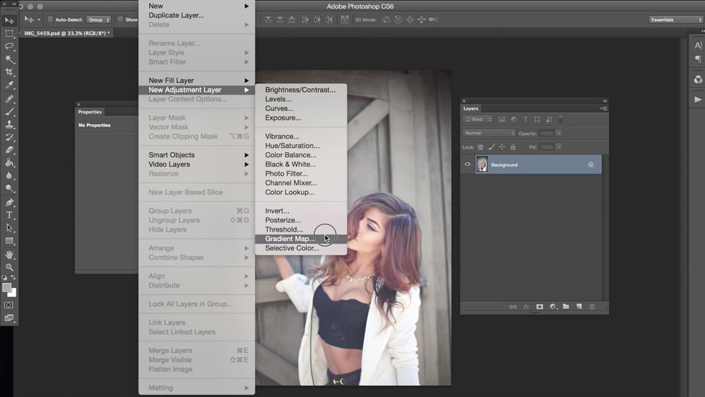
Task: Select the Lasso tool
Action: [x=9, y=46]
